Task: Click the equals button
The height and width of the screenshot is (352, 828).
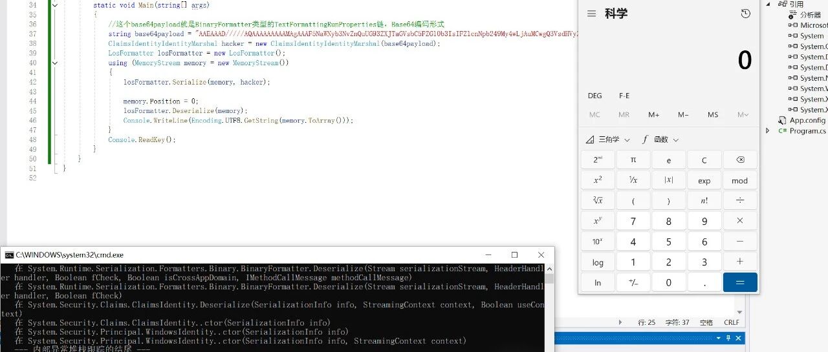Action: pos(740,282)
